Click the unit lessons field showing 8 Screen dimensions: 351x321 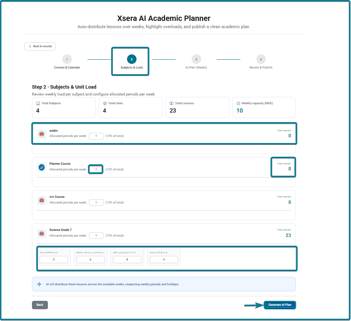127,259
